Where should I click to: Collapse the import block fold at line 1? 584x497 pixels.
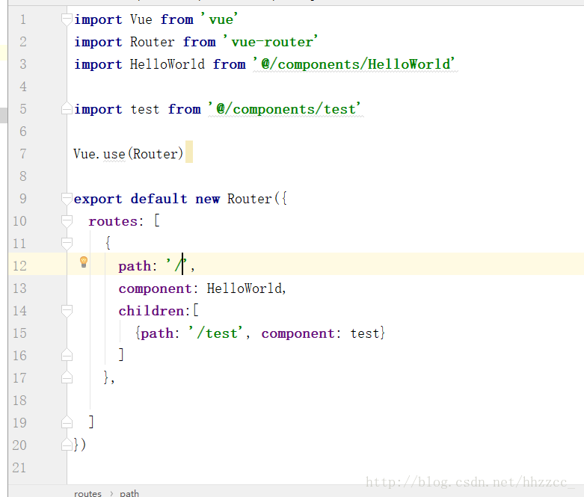[67, 19]
